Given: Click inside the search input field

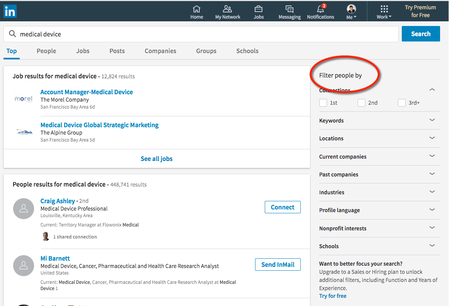Looking at the screenshot, I should pos(155,34).
